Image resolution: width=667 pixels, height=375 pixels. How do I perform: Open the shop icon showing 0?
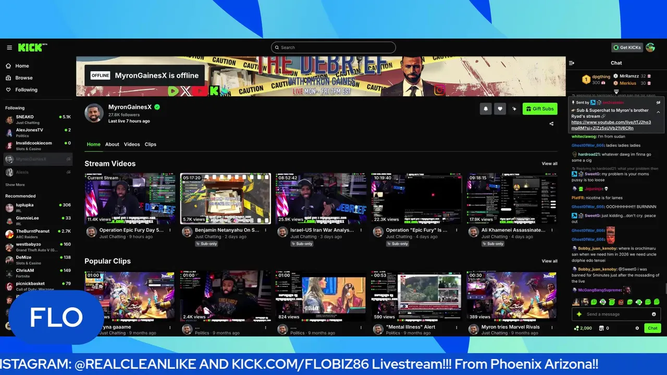coord(604,328)
